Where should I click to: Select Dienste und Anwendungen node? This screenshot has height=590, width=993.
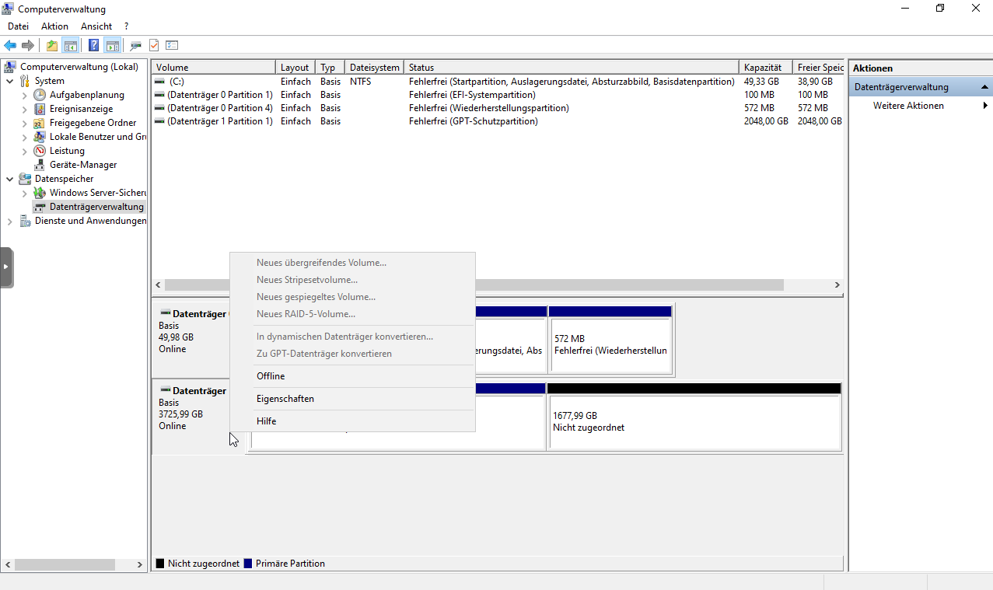(90, 221)
